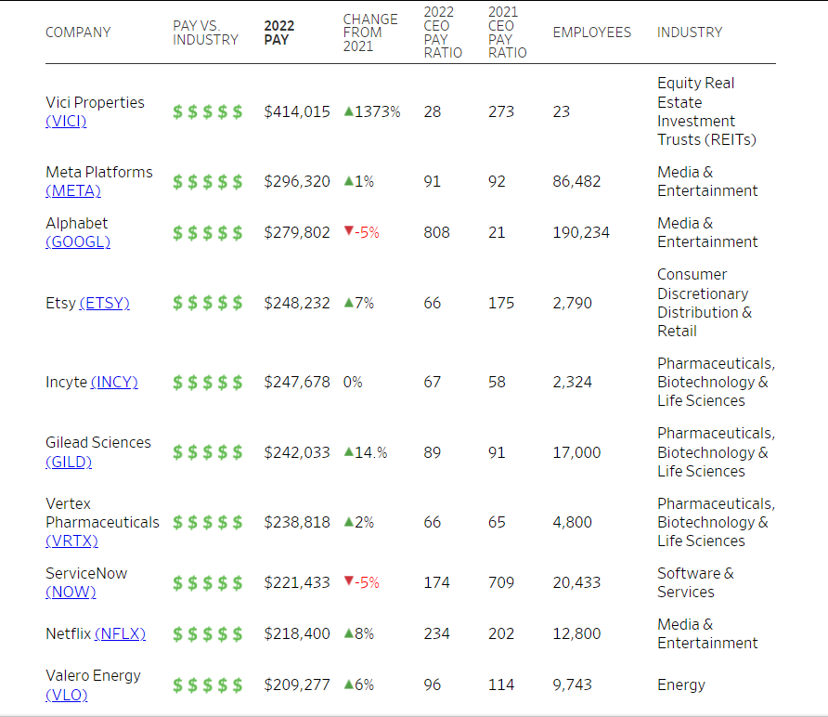Visit the GILD ticker link
828x717 pixels.
(69, 462)
